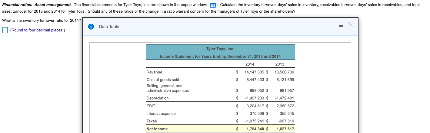Click the inventory turnover answer input box
The width and height of the screenshot is (430, 133).
pos(5,30)
